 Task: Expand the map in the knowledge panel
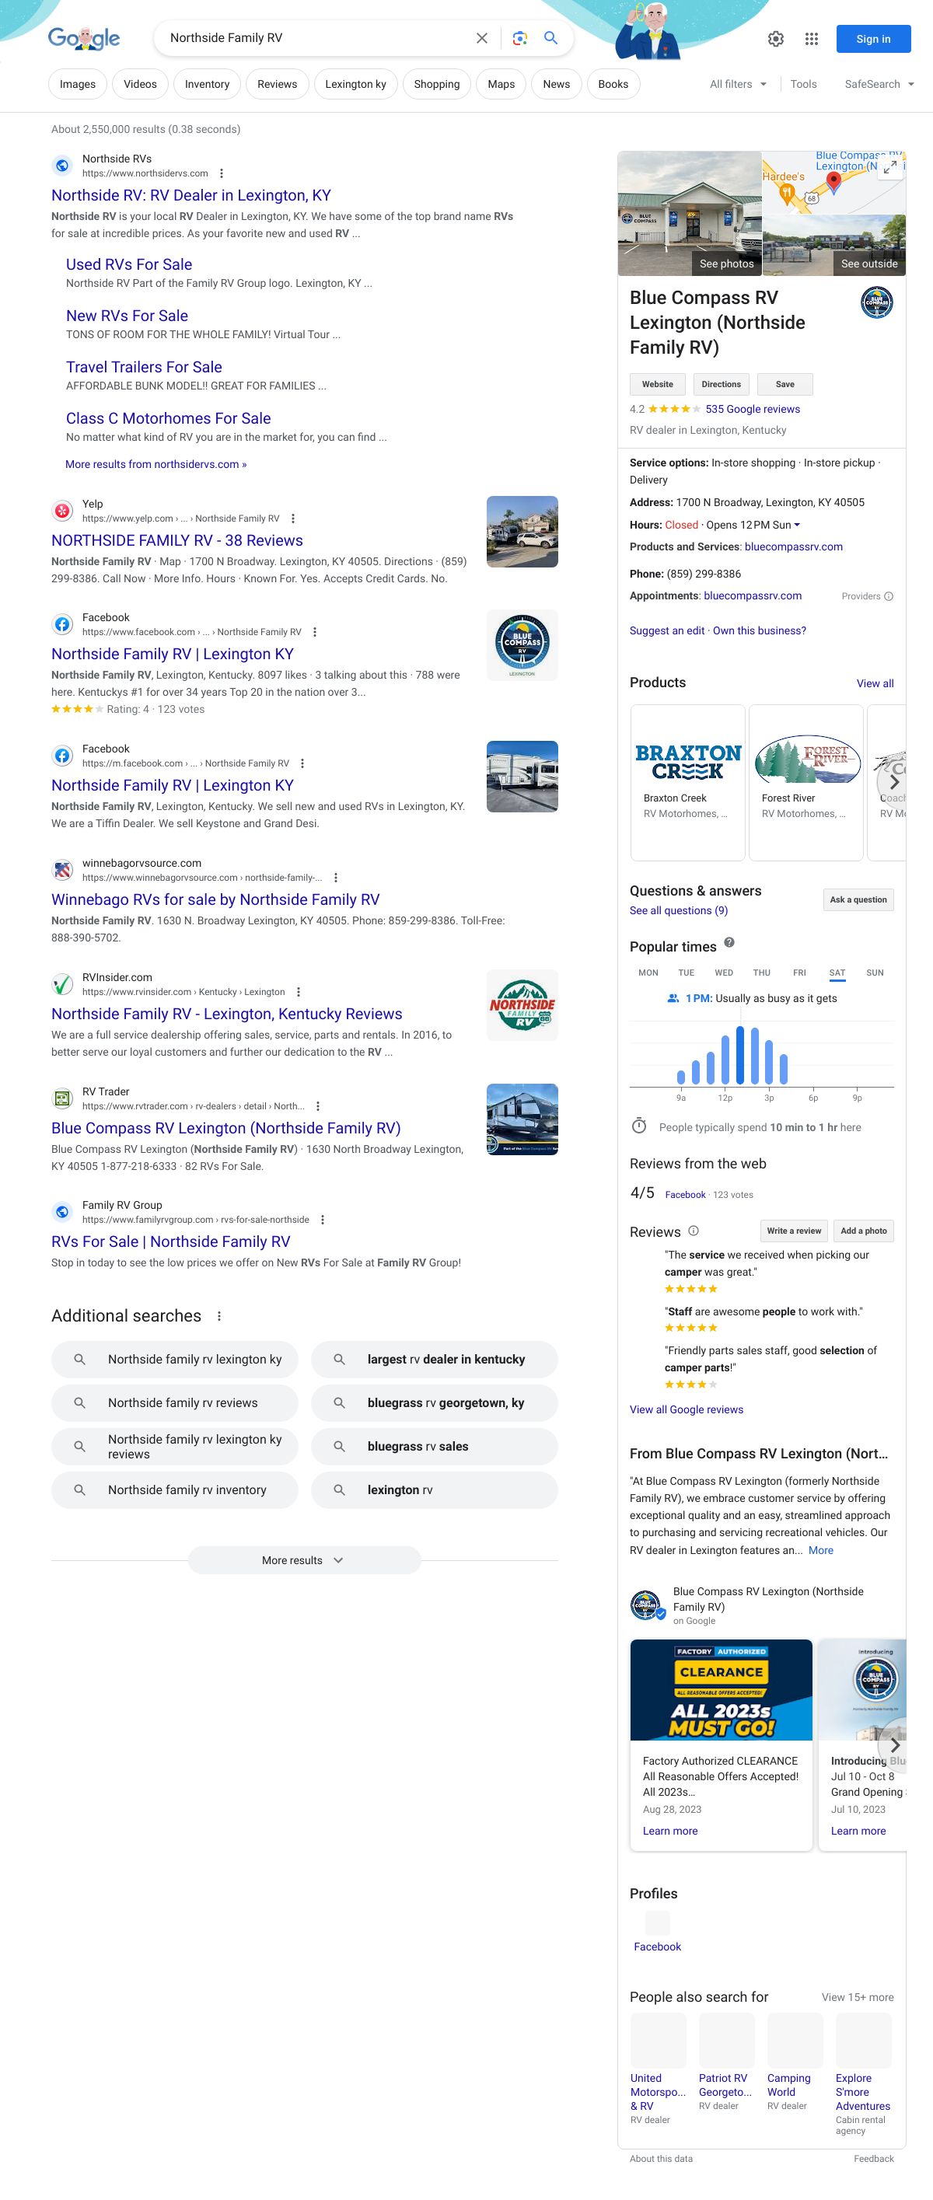[x=889, y=168]
